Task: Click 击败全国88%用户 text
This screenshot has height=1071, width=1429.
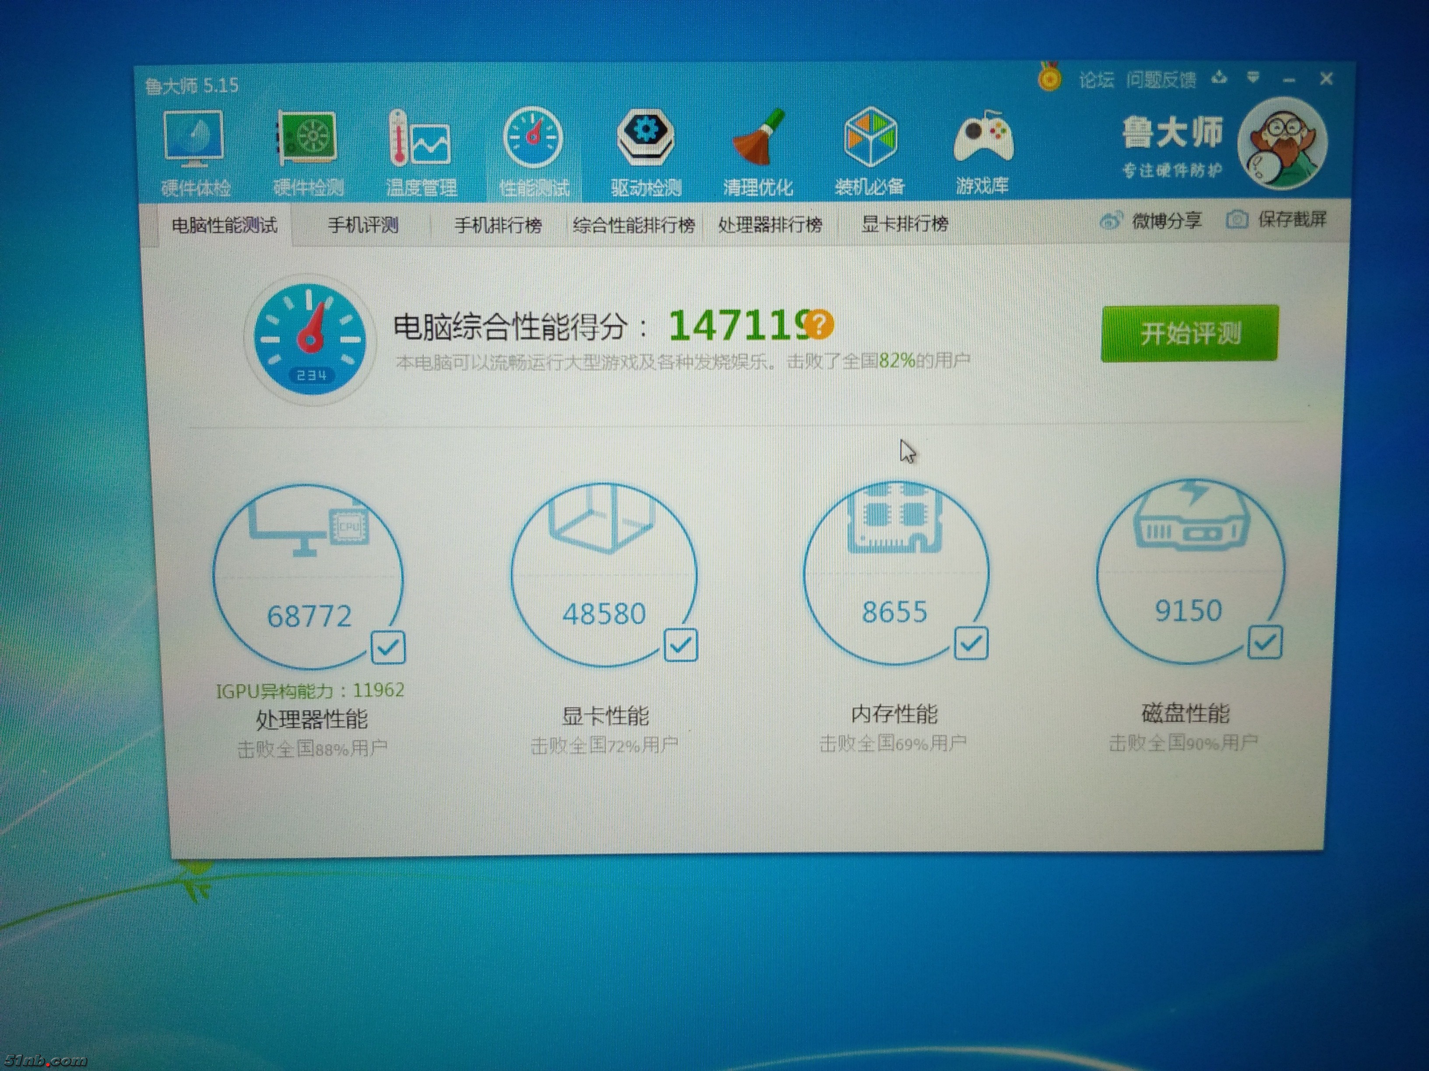Action: pos(312,749)
